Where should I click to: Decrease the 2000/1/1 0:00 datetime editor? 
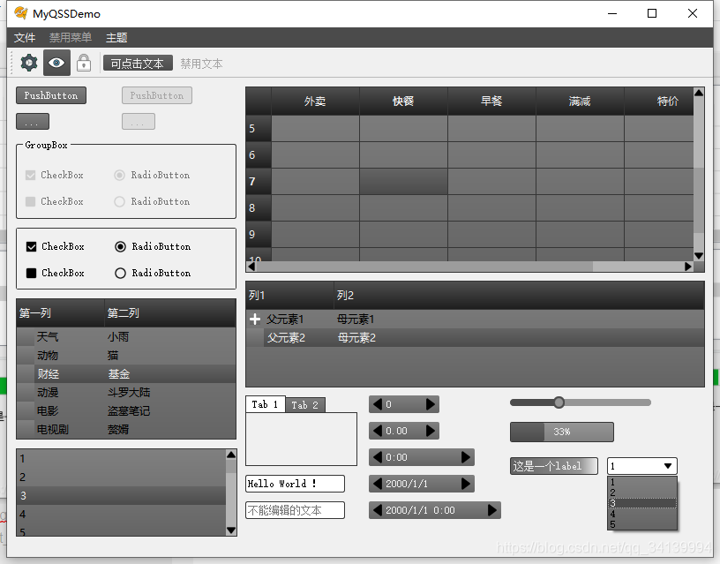click(x=378, y=510)
